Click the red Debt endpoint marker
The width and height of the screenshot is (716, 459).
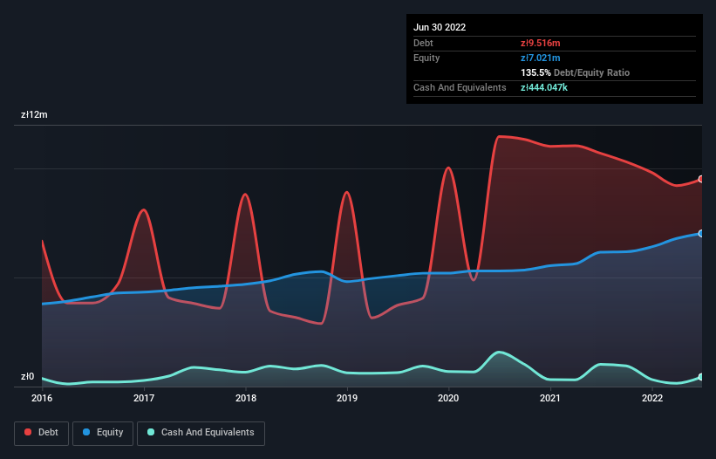point(701,179)
